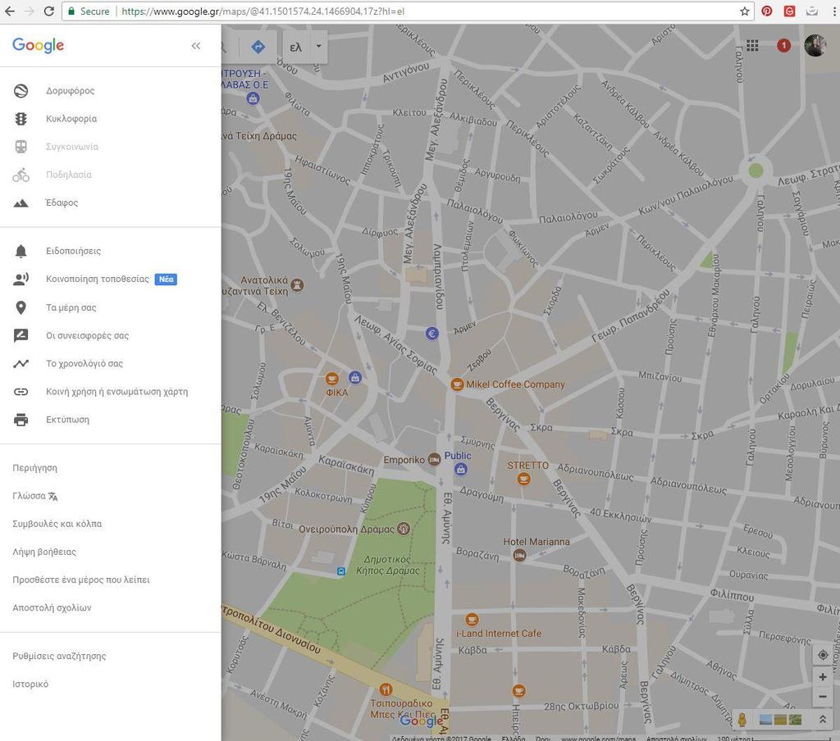This screenshot has height=741, width=840.
Task: Open Γλώσσα language settings
Action: pos(34,496)
